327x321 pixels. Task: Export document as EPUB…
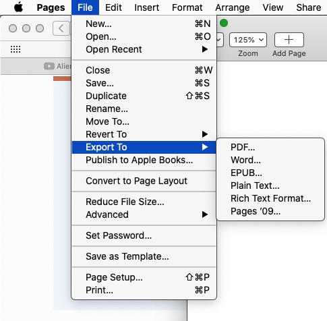(x=270, y=173)
